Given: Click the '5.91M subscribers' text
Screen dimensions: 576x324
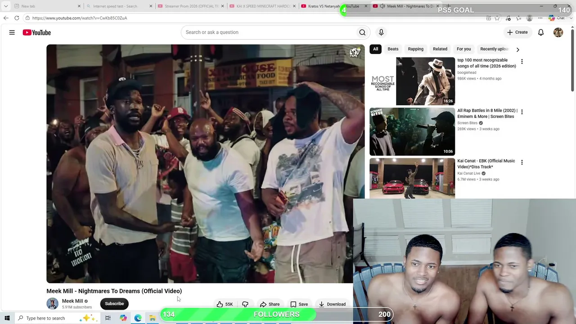Looking at the screenshot, I should pyautogui.click(x=77, y=307).
